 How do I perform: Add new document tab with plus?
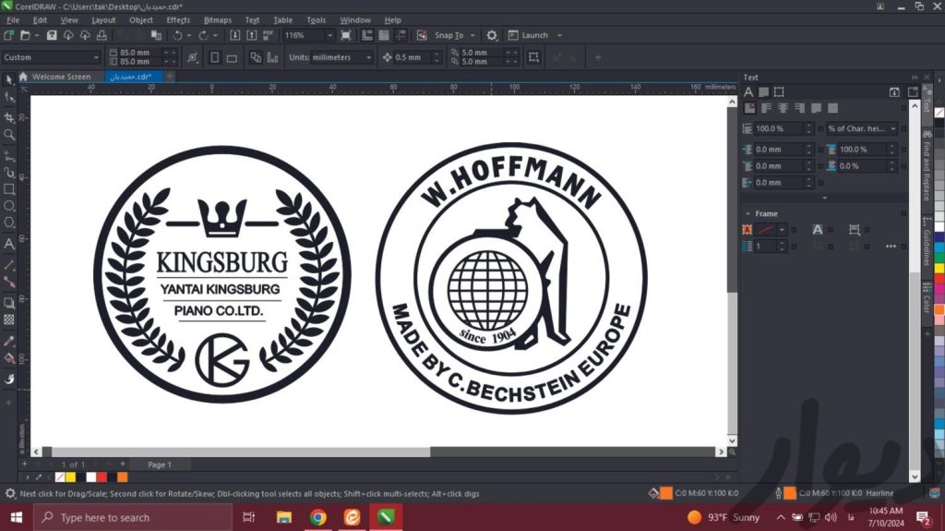(x=170, y=77)
